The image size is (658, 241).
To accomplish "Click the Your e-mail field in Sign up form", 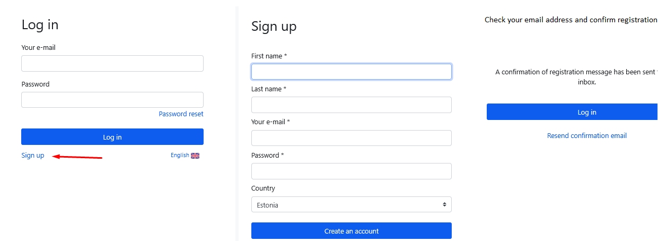I will [351, 138].
